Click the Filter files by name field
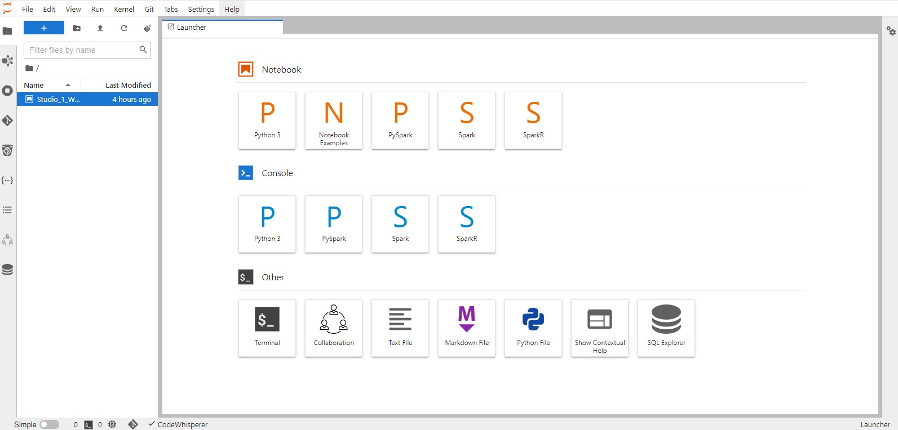This screenshot has height=430, width=898. pos(87,50)
